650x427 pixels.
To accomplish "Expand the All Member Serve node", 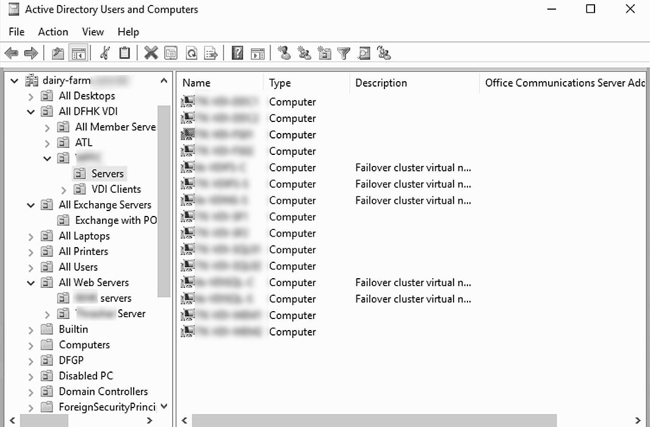I will click(x=47, y=127).
